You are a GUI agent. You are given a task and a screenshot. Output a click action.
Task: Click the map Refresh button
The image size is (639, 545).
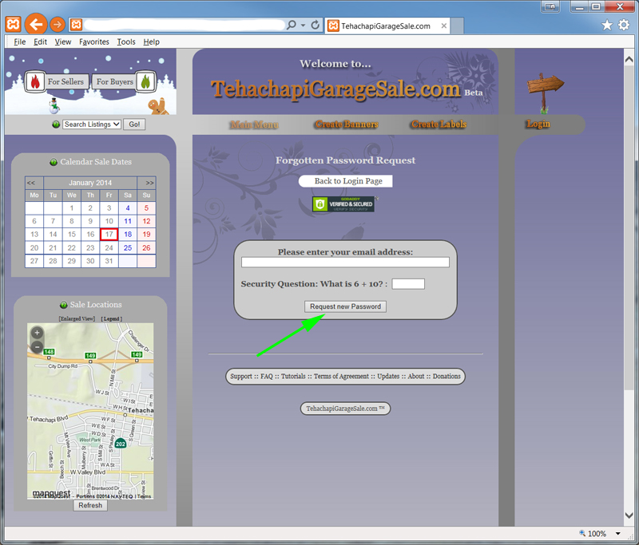(90, 505)
